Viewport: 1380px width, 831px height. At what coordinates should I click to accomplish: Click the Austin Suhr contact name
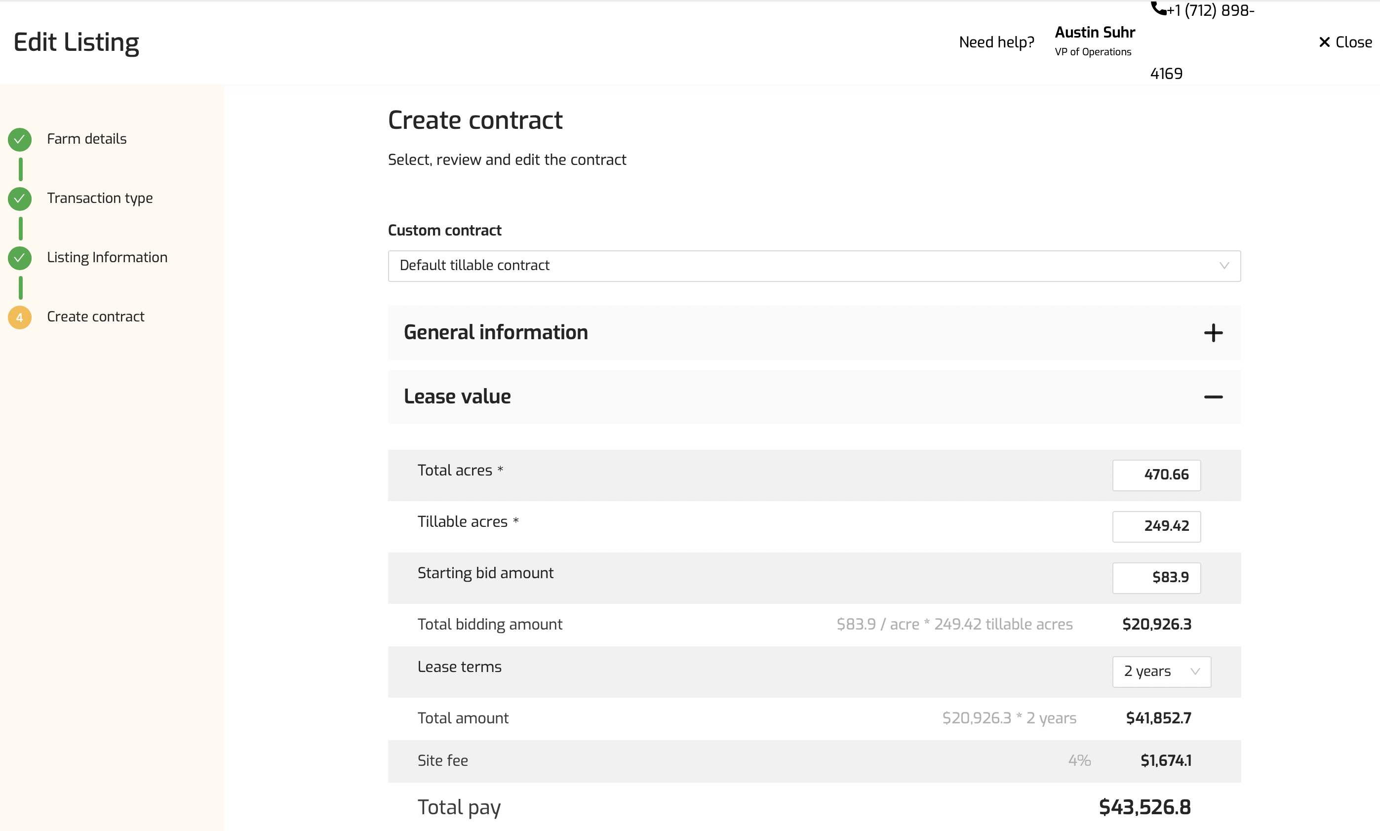tap(1095, 33)
